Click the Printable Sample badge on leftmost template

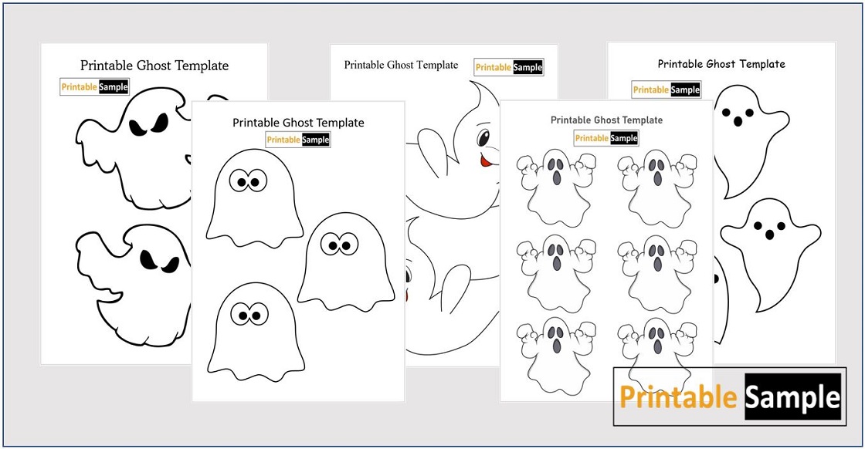(93, 86)
